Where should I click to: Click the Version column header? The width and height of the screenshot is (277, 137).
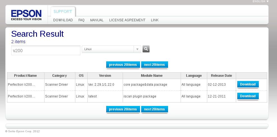pyautogui.click(x=105, y=76)
